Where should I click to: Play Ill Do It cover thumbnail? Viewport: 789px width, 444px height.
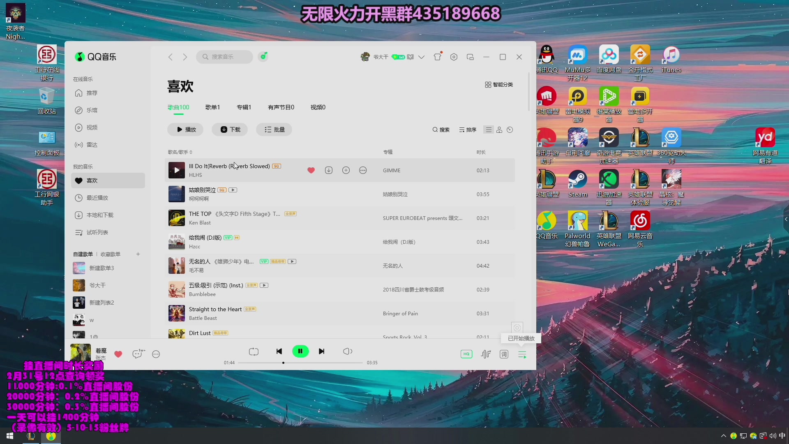[177, 170]
